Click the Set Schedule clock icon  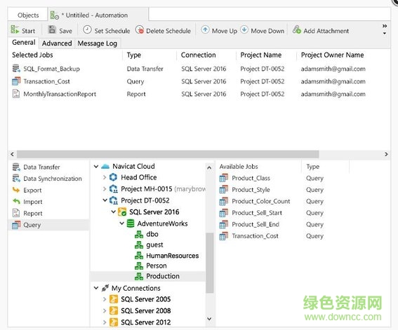pos(87,29)
